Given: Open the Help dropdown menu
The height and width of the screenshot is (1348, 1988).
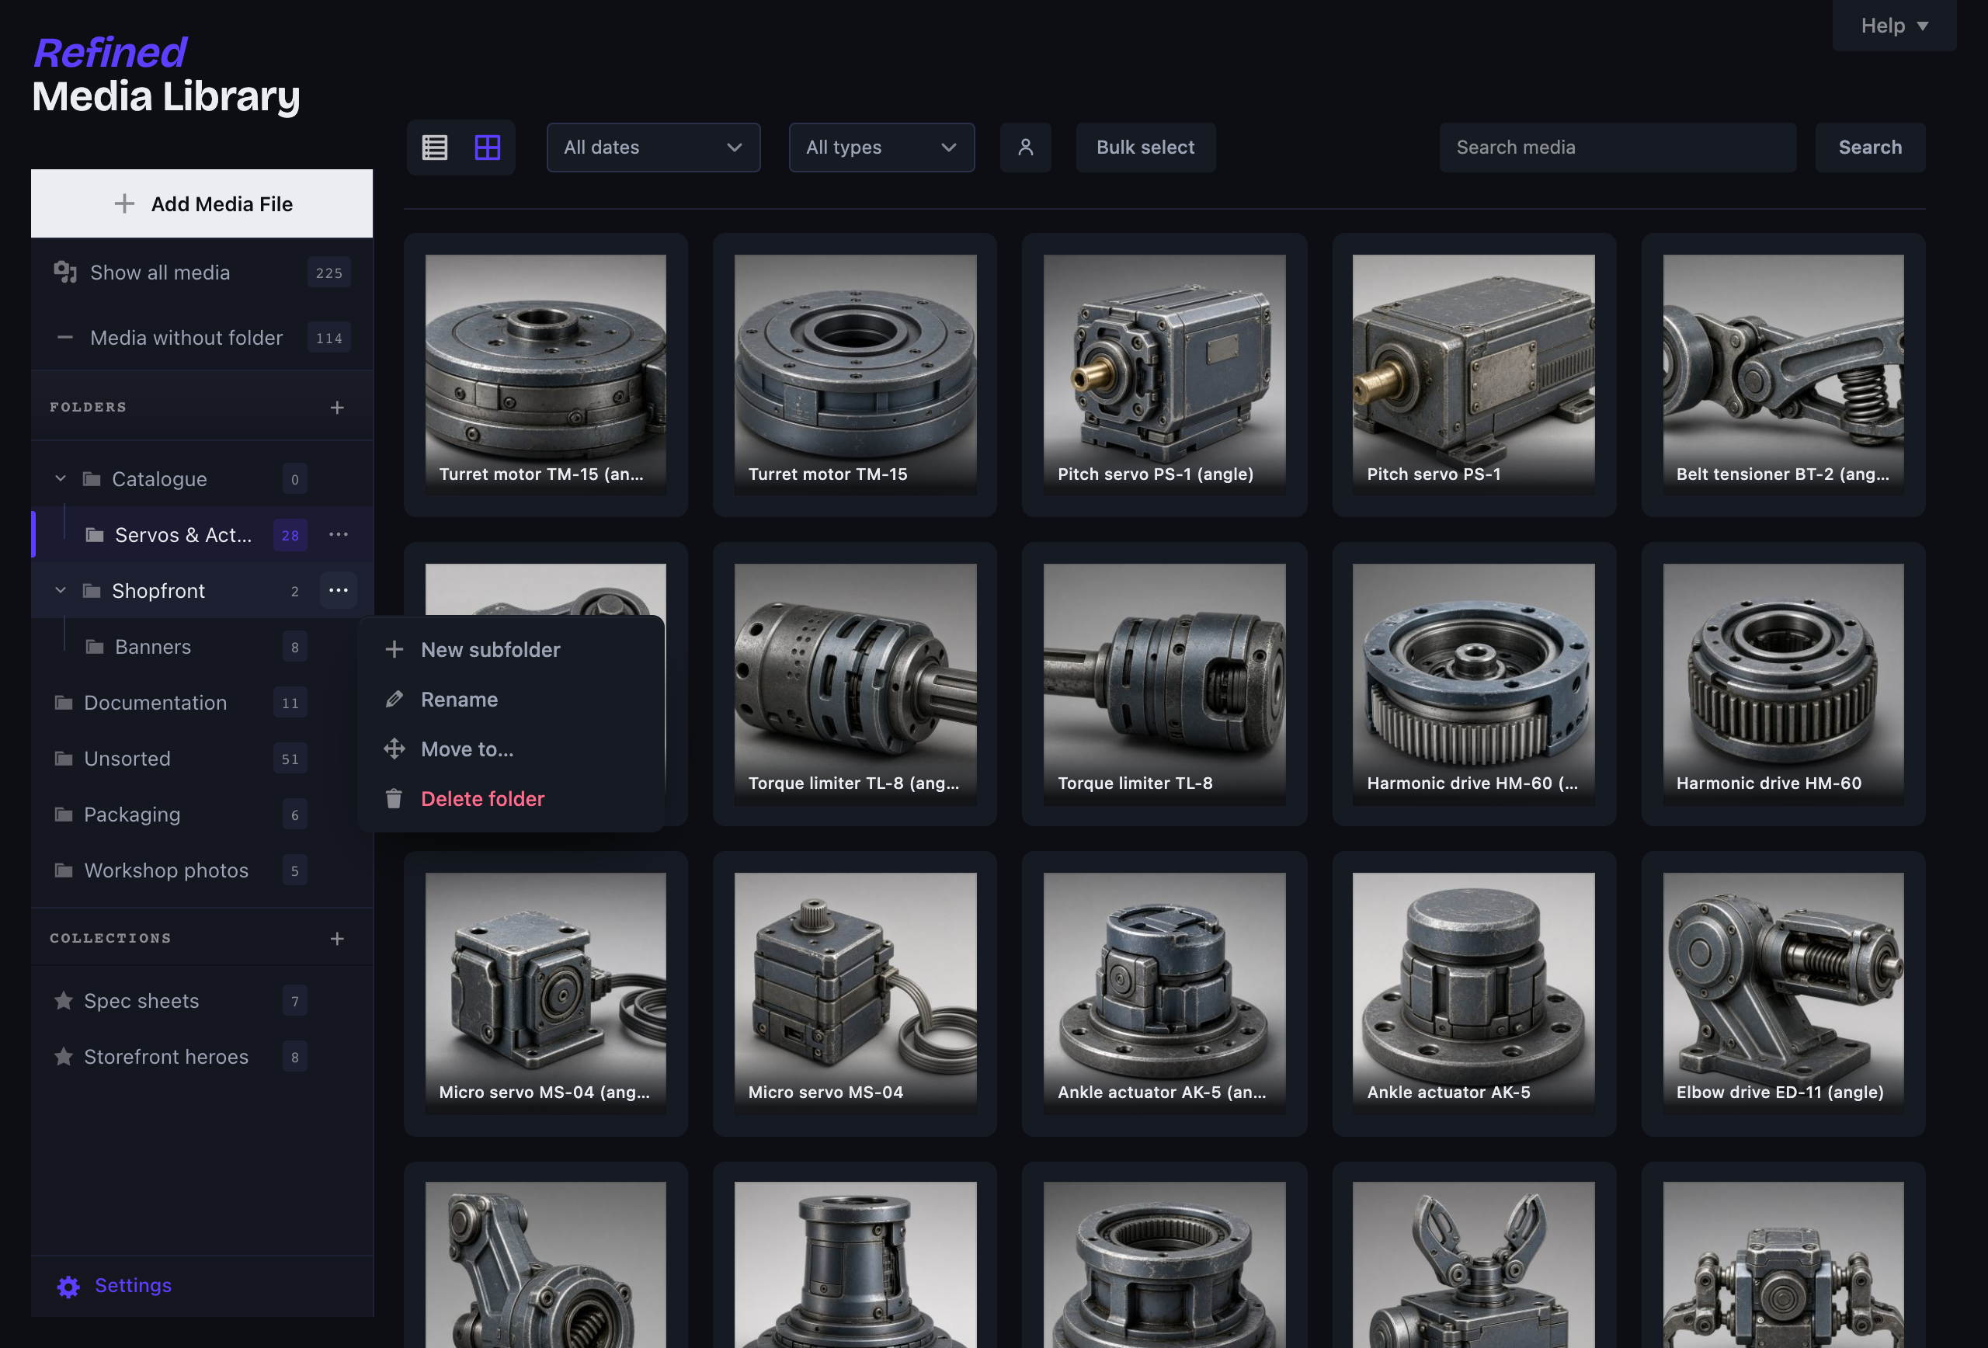Looking at the screenshot, I should coord(1894,26).
